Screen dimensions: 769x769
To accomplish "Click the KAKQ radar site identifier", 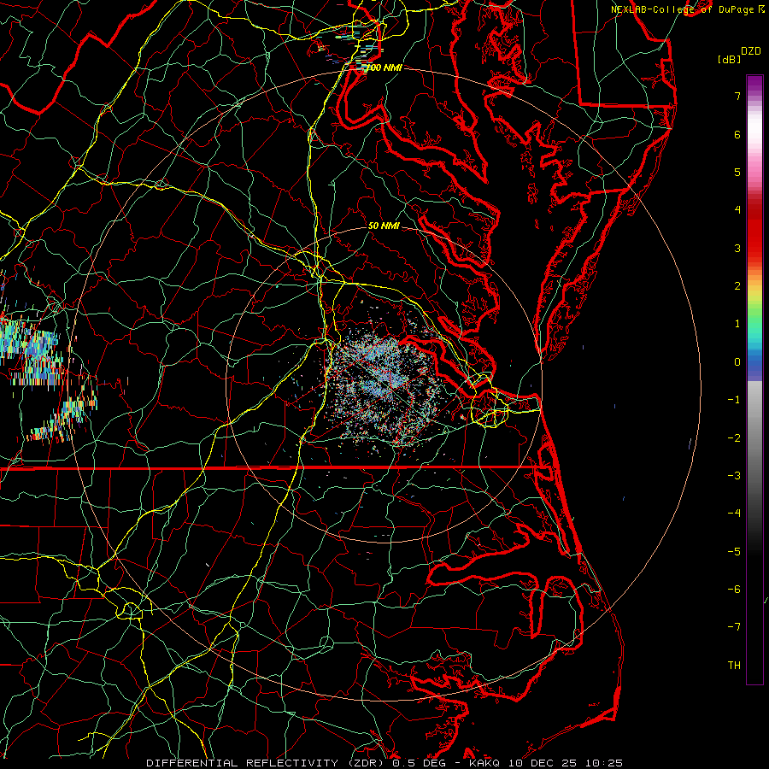I will pos(484,763).
